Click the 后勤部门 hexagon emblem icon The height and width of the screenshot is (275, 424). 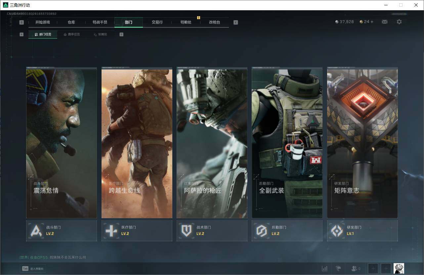262,231
